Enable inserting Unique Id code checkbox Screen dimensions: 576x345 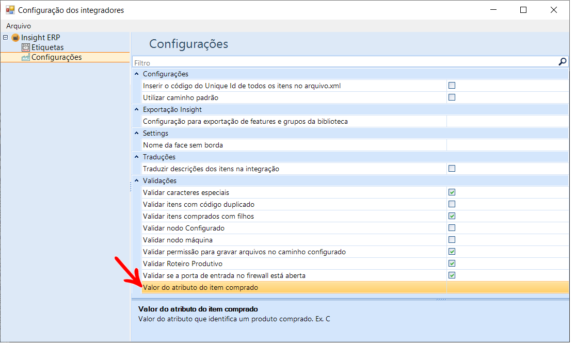(452, 86)
